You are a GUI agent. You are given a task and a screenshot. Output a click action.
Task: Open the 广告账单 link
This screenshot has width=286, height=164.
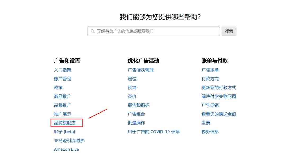[210, 70]
